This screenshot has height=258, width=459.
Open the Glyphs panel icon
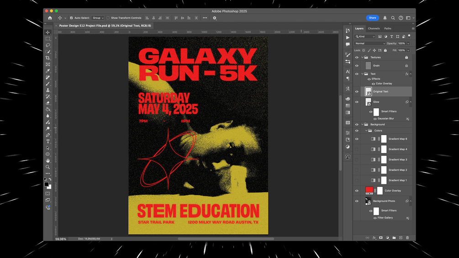pyautogui.click(x=348, y=89)
